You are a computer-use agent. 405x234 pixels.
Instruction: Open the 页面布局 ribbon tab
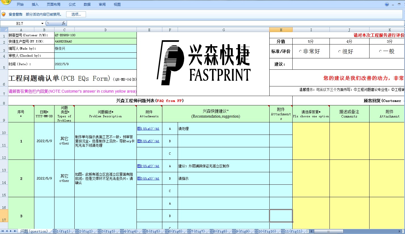(54, 5)
